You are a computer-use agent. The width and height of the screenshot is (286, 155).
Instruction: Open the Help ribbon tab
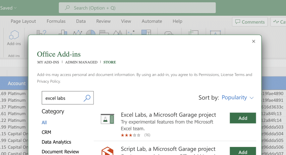tap(177, 21)
